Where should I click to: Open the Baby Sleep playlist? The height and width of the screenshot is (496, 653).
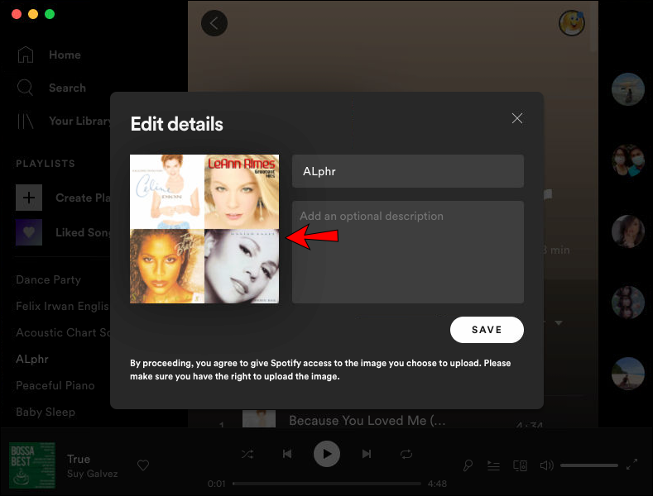pyautogui.click(x=46, y=412)
